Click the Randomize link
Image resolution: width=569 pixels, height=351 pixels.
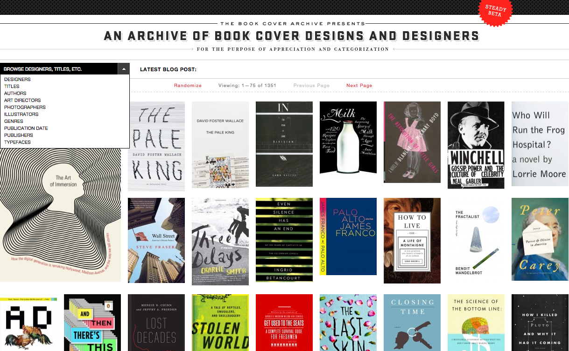(x=188, y=86)
